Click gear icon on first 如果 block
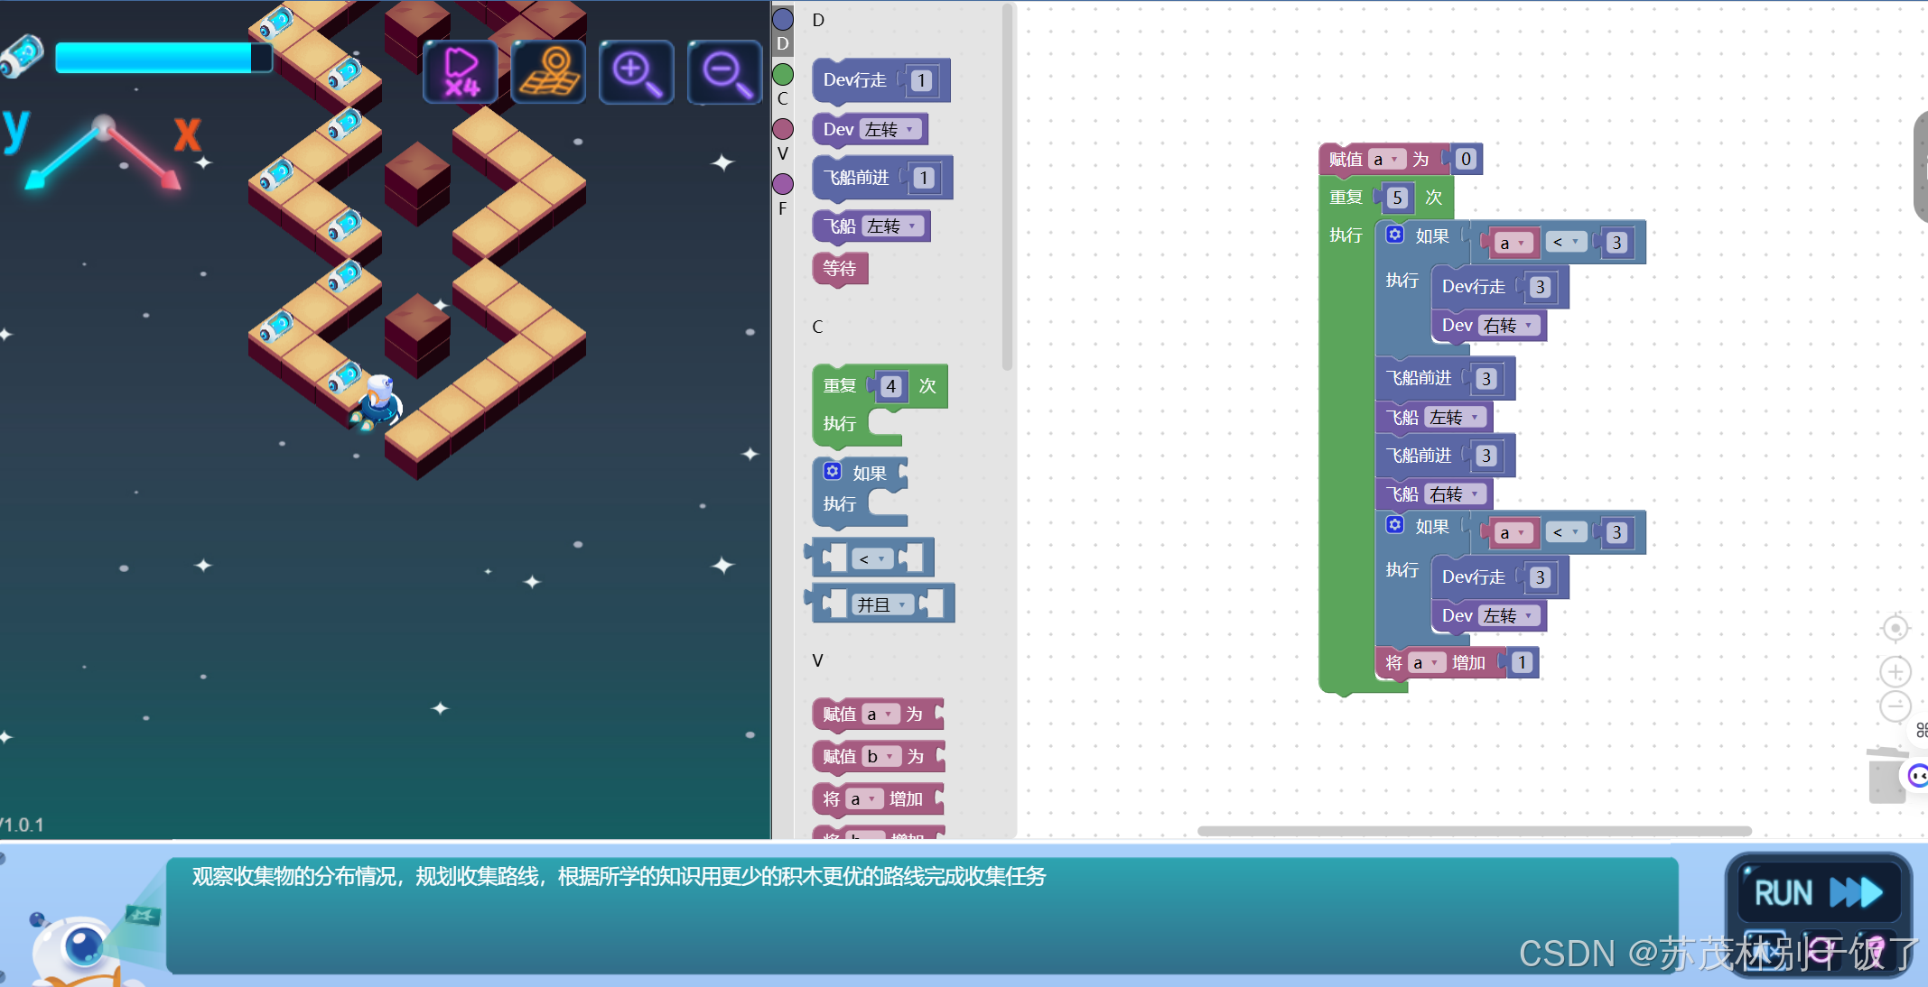1928x987 pixels. [x=1395, y=235]
